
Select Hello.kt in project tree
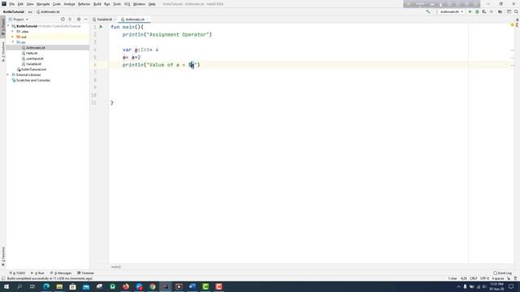coord(32,53)
